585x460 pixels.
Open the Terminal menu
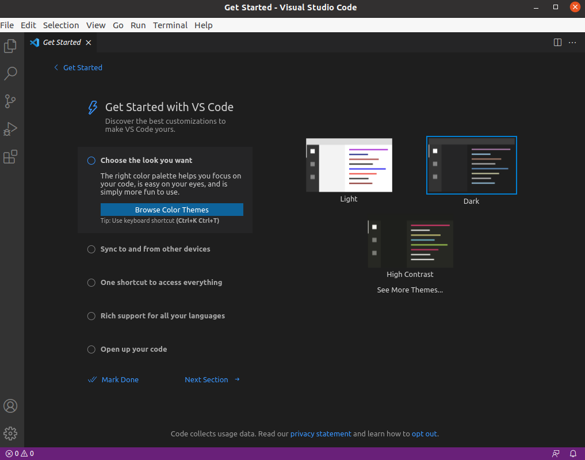[170, 25]
